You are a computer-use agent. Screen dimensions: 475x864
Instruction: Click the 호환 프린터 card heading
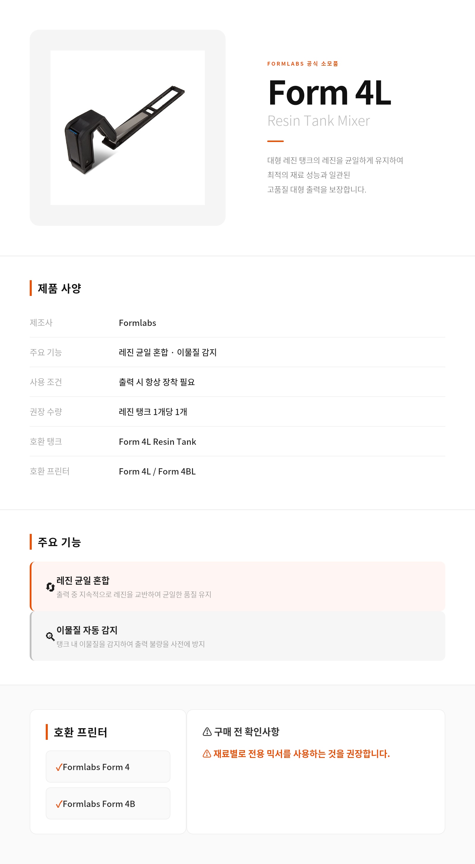pyautogui.click(x=80, y=732)
